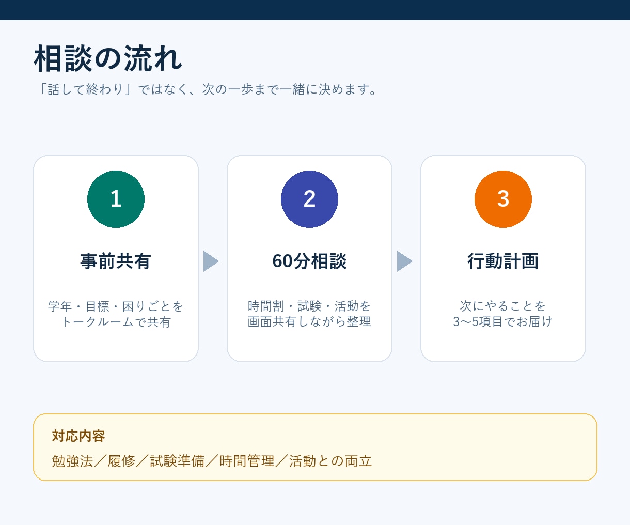630x525 pixels.
Task: Click the text 時間割・試験・活動を
Action: [309, 306]
